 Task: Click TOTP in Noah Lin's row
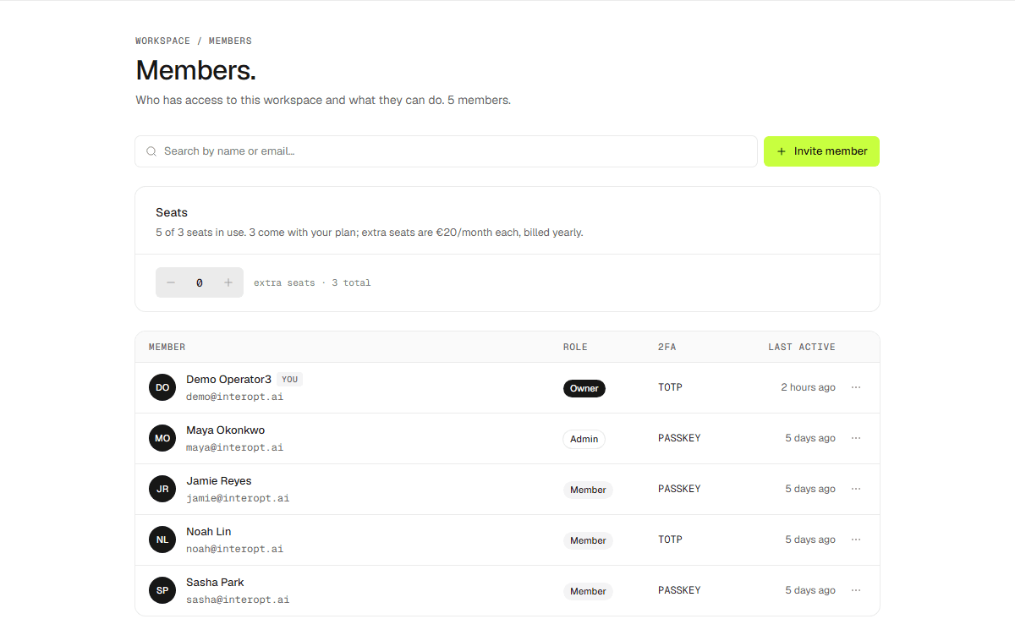click(x=670, y=540)
